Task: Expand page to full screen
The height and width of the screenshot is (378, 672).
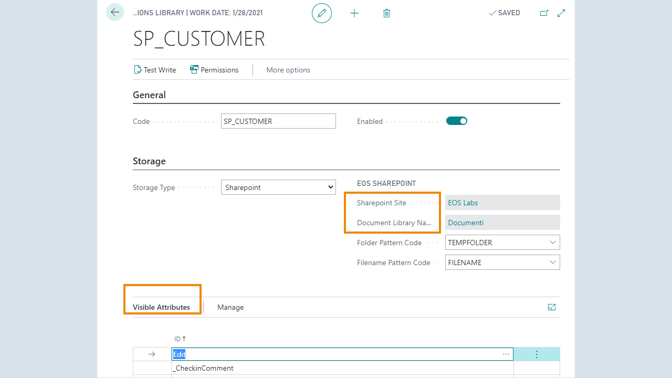Action: click(561, 13)
